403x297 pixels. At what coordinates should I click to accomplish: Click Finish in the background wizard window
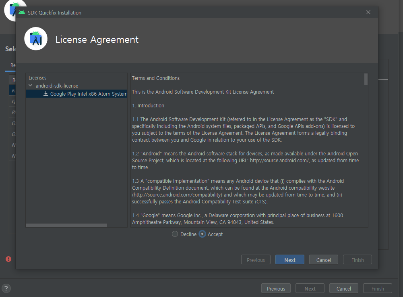click(378, 289)
